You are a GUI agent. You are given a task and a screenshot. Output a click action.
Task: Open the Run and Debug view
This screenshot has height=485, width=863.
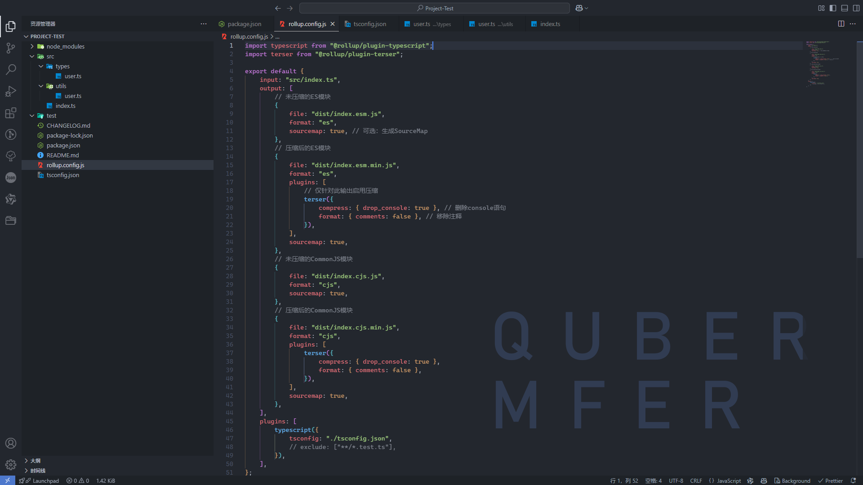(x=11, y=91)
